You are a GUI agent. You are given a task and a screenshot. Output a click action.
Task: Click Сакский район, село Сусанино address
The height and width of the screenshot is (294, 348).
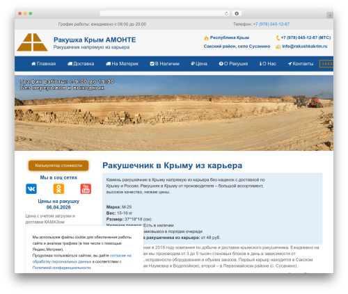(237, 47)
